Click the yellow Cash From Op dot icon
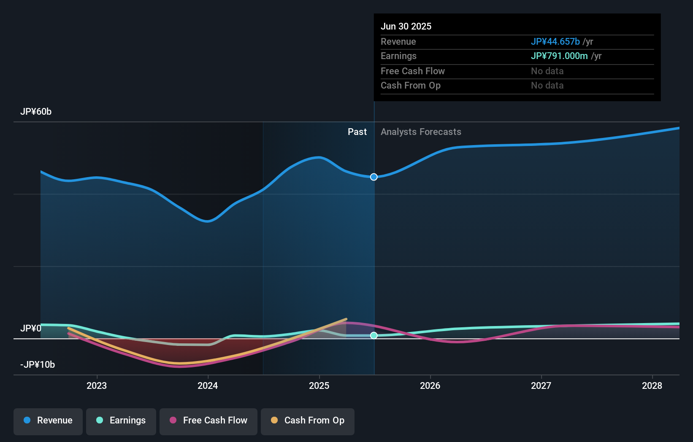 (x=274, y=420)
